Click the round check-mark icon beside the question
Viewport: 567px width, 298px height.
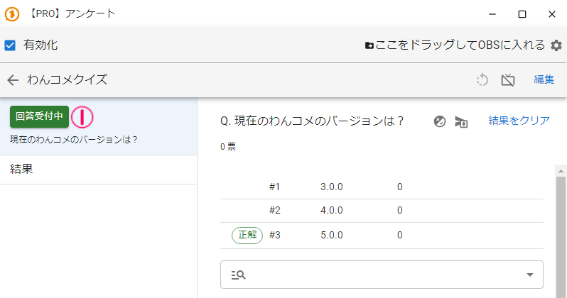pyautogui.click(x=440, y=121)
